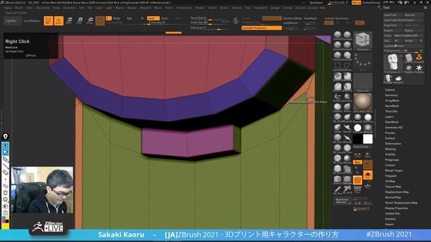Pick the black secondary color swatch
The height and width of the screenshot is (242, 431).
(x=358, y=139)
